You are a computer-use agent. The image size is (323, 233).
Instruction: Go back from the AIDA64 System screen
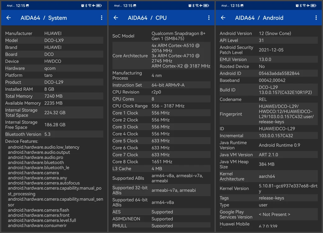pos(8,18)
